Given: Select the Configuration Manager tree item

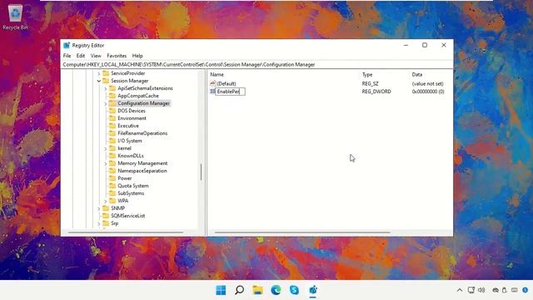Looking at the screenshot, I should point(143,103).
